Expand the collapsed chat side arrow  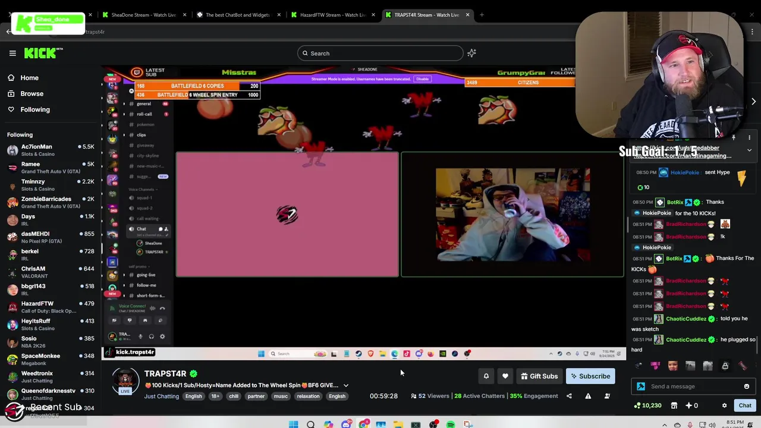753,102
